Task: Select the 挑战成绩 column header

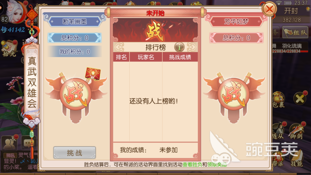Action: click(x=180, y=57)
